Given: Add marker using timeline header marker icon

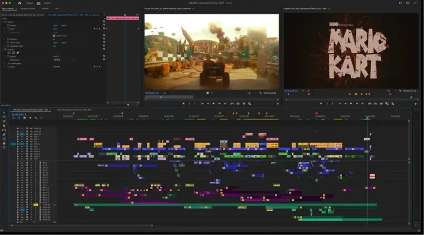Looking at the screenshot, I should (x=30, y=118).
